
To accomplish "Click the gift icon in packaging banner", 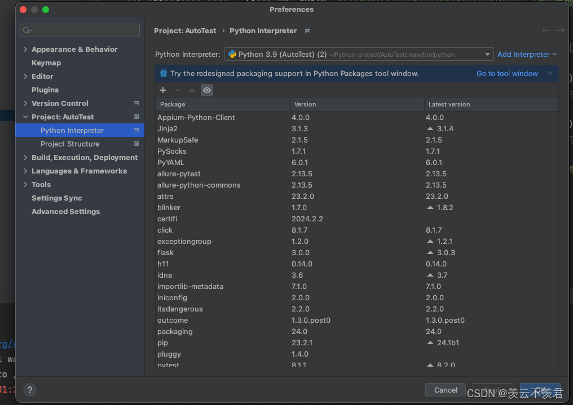I will [x=164, y=73].
